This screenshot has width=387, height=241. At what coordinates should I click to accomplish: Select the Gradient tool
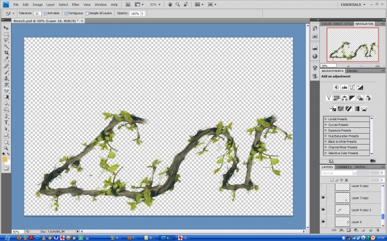[x=6, y=97]
